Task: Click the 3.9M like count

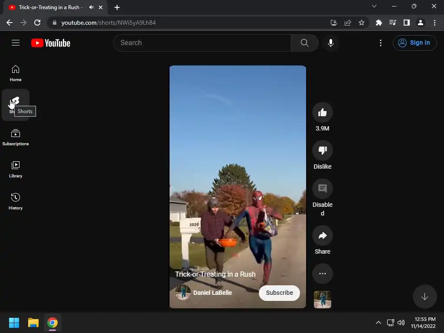Action: [323, 128]
